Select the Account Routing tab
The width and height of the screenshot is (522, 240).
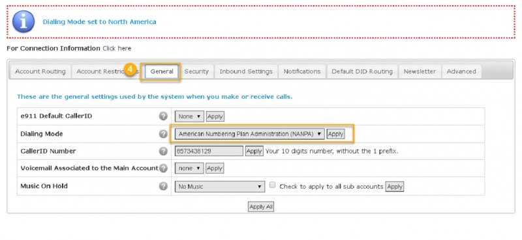point(40,72)
